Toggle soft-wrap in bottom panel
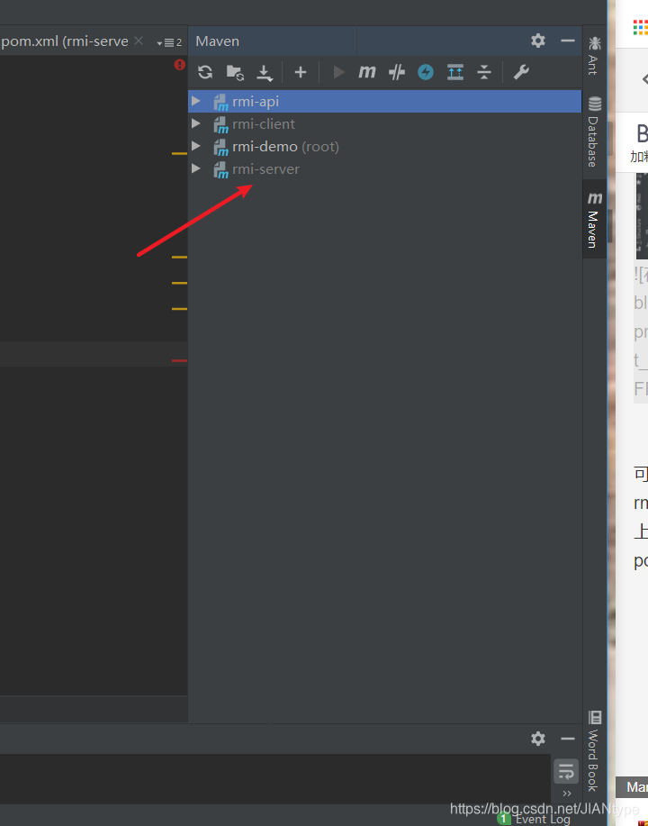The height and width of the screenshot is (826, 648). pyautogui.click(x=566, y=771)
